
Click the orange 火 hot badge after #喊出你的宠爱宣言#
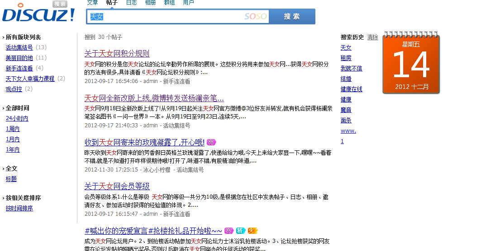(252, 231)
